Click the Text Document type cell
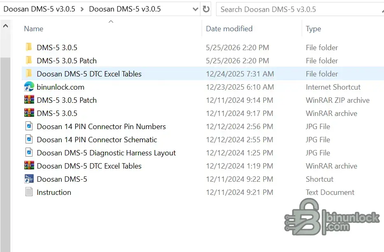The height and width of the screenshot is (252, 384). (330, 192)
